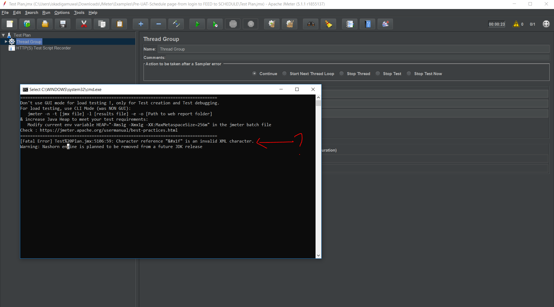554x307 pixels.
Task: Open the Run menu
Action: pyautogui.click(x=46, y=13)
